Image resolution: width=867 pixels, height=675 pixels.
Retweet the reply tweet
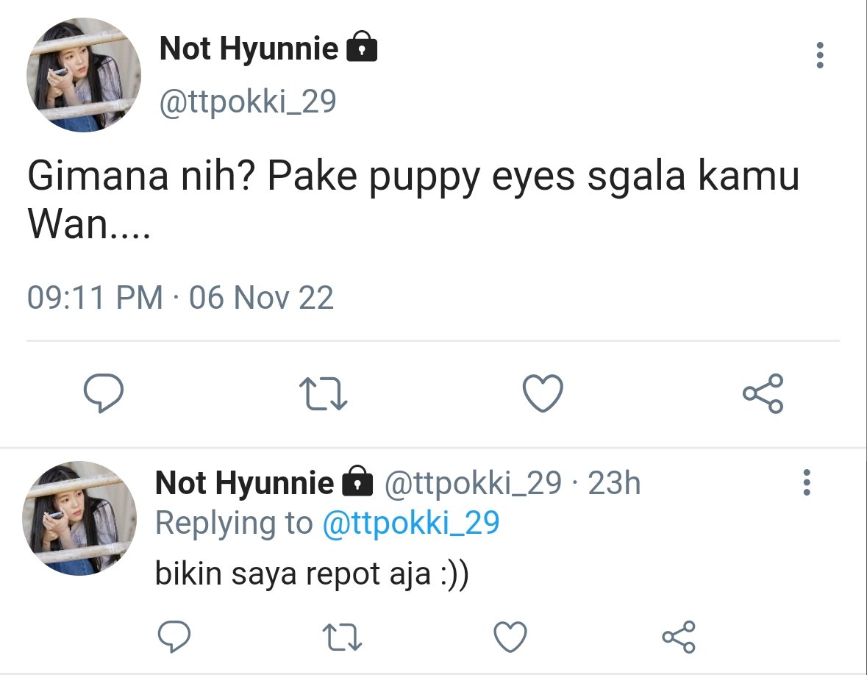coord(343,636)
